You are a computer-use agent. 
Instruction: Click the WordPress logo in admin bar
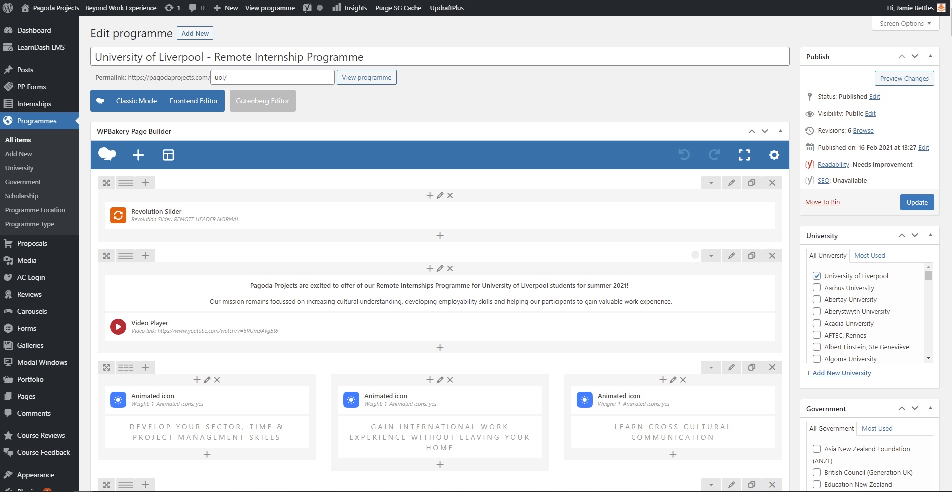(8, 8)
